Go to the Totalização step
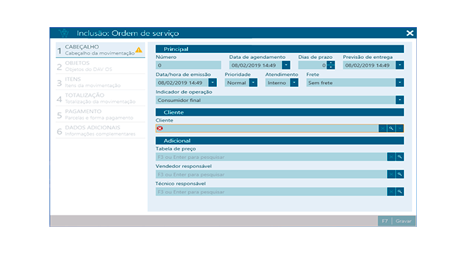467x254 pixels. click(x=100, y=98)
